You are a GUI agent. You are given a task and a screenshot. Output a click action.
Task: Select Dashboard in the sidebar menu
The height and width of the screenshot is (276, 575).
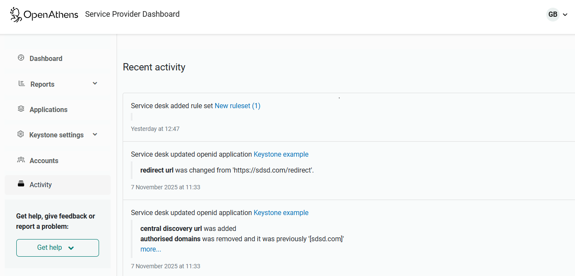click(46, 58)
